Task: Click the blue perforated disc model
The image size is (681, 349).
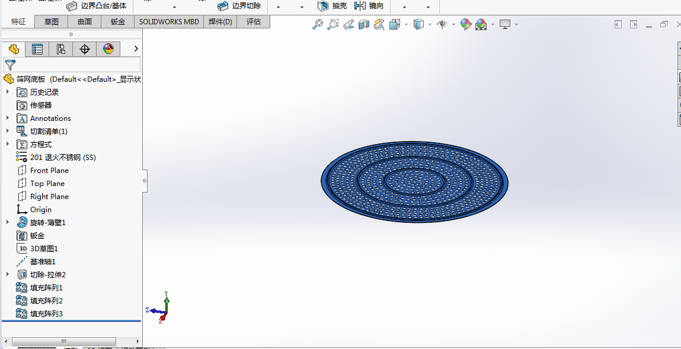Action: click(414, 182)
